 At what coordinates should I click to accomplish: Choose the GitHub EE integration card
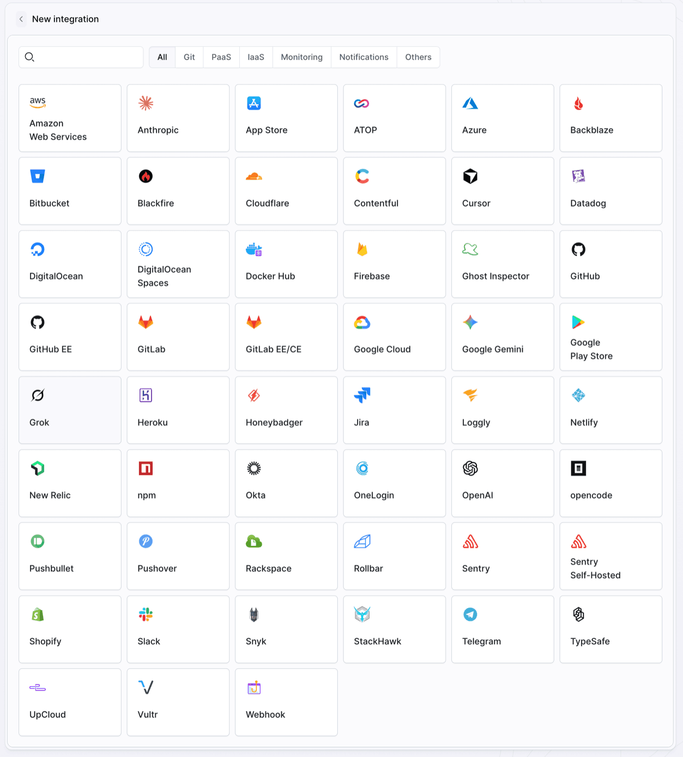click(70, 337)
